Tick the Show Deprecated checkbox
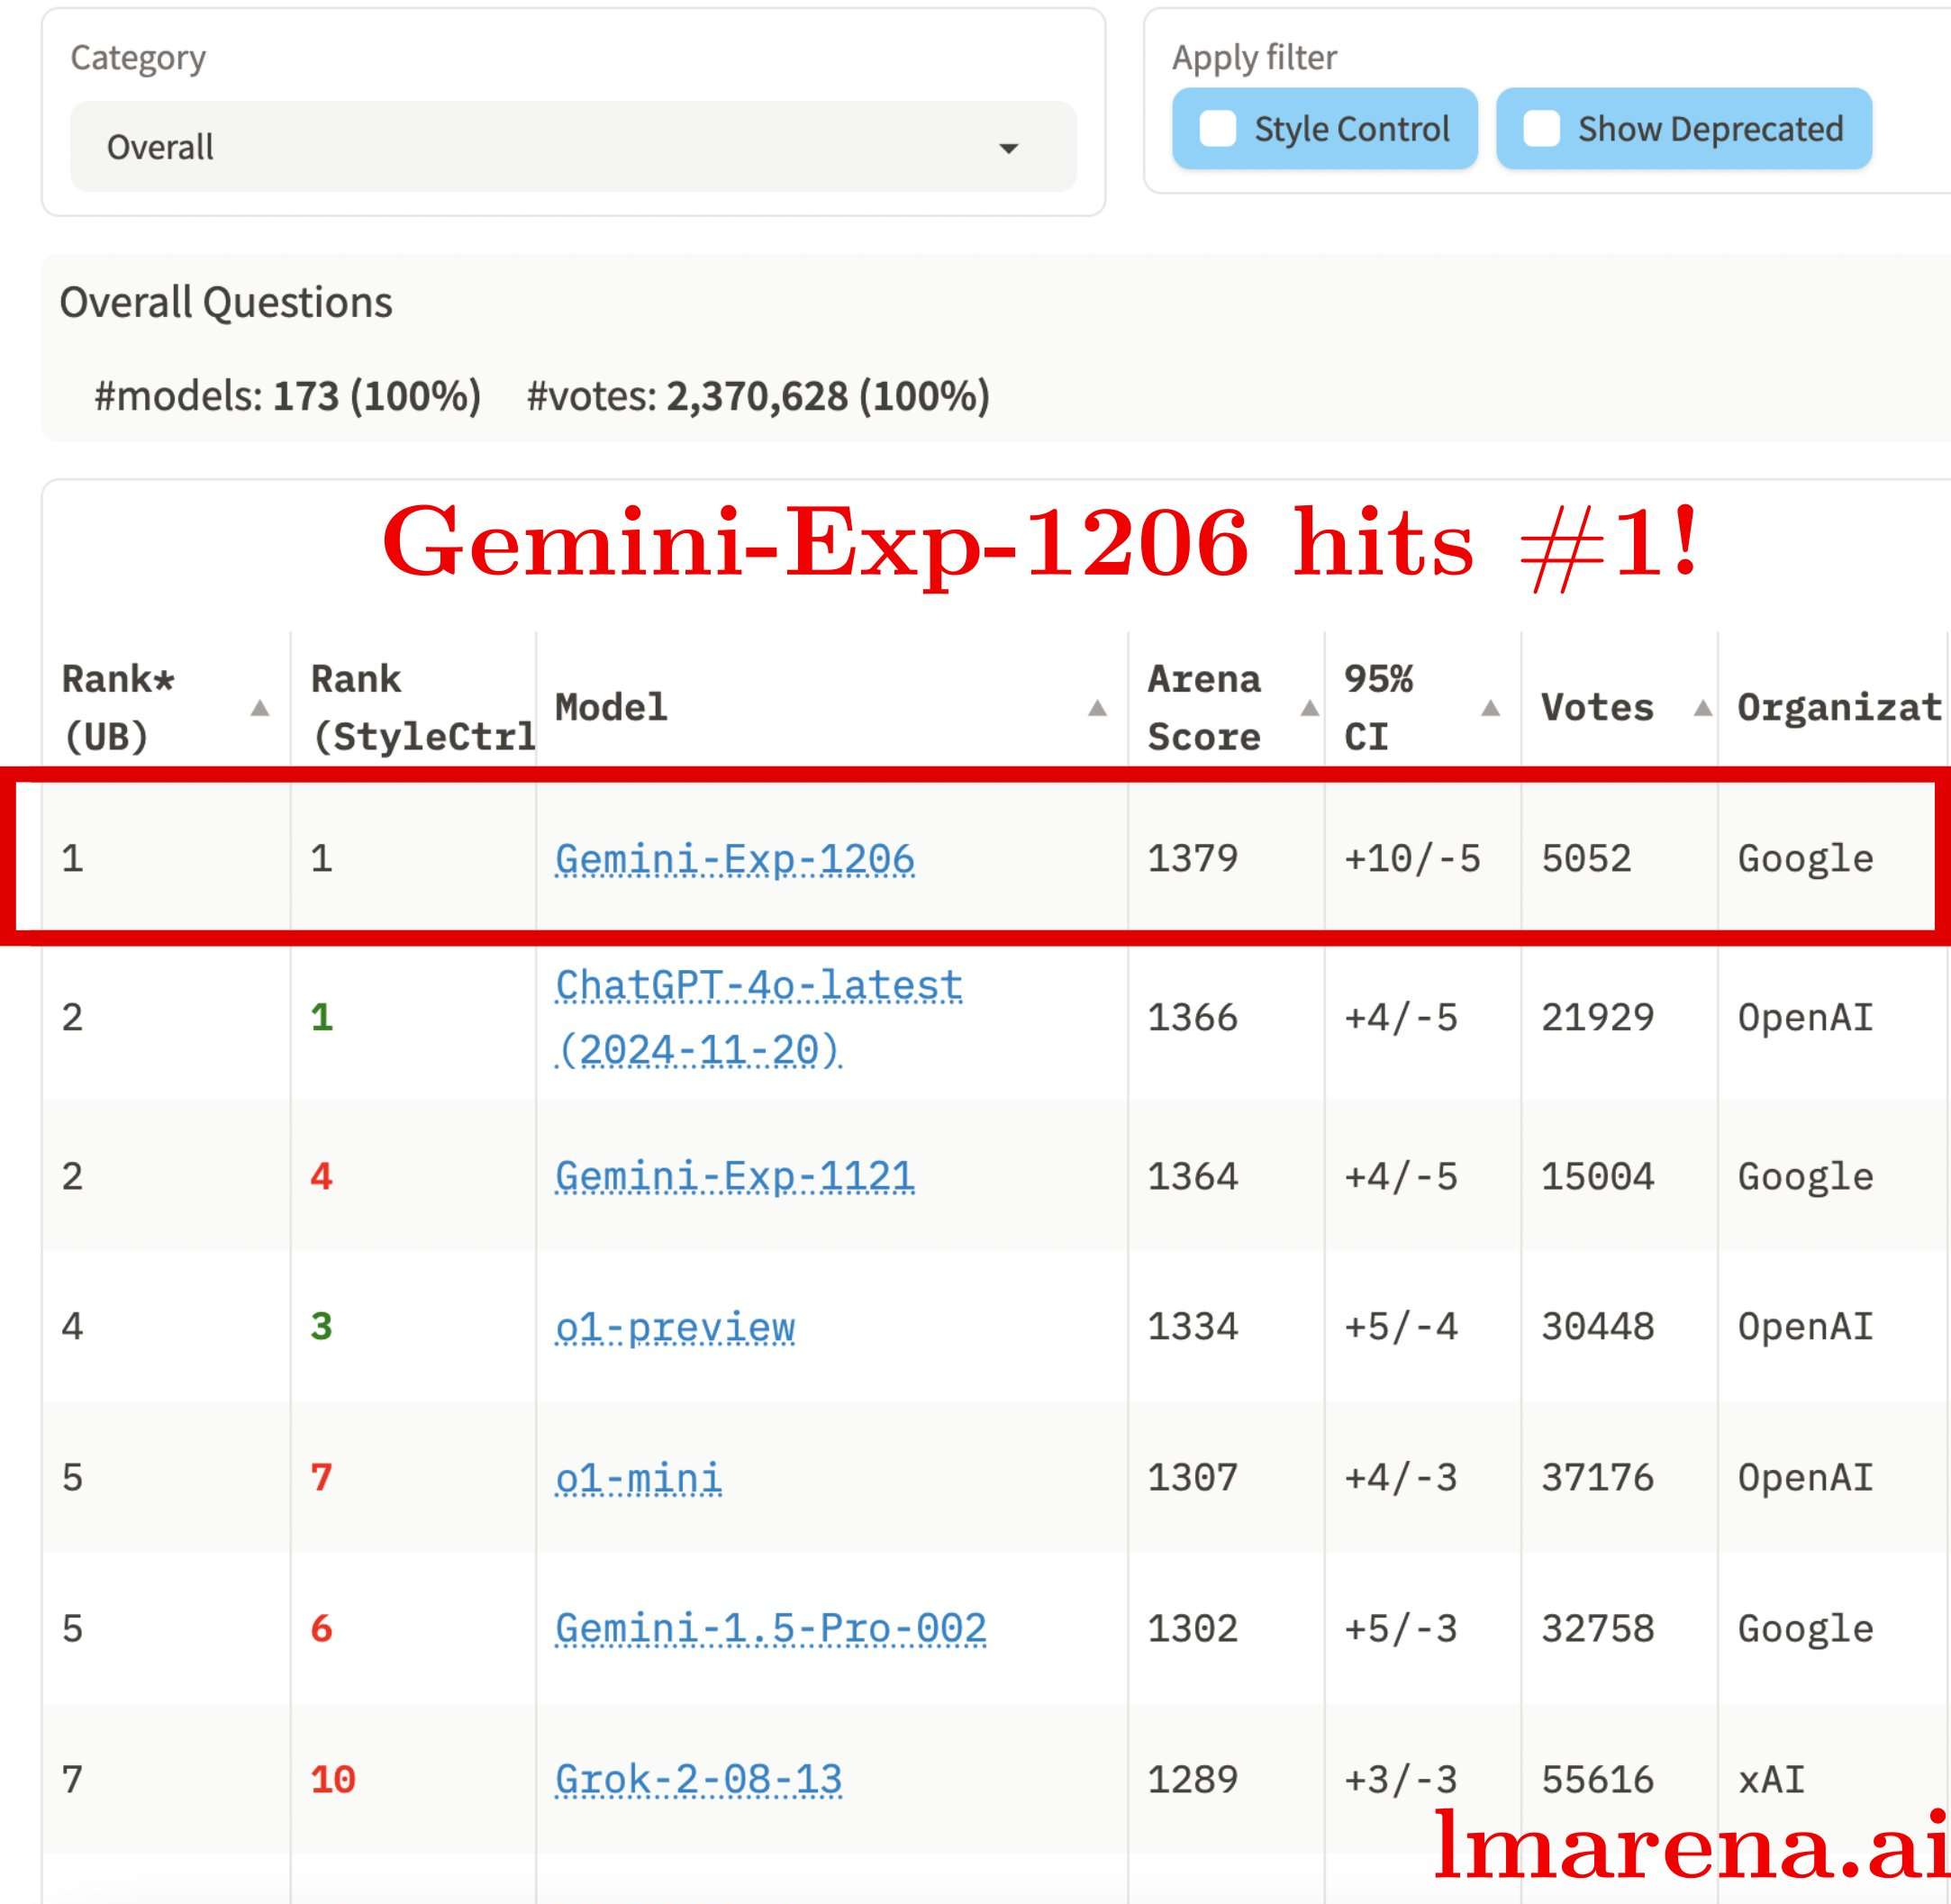 click(x=1541, y=128)
